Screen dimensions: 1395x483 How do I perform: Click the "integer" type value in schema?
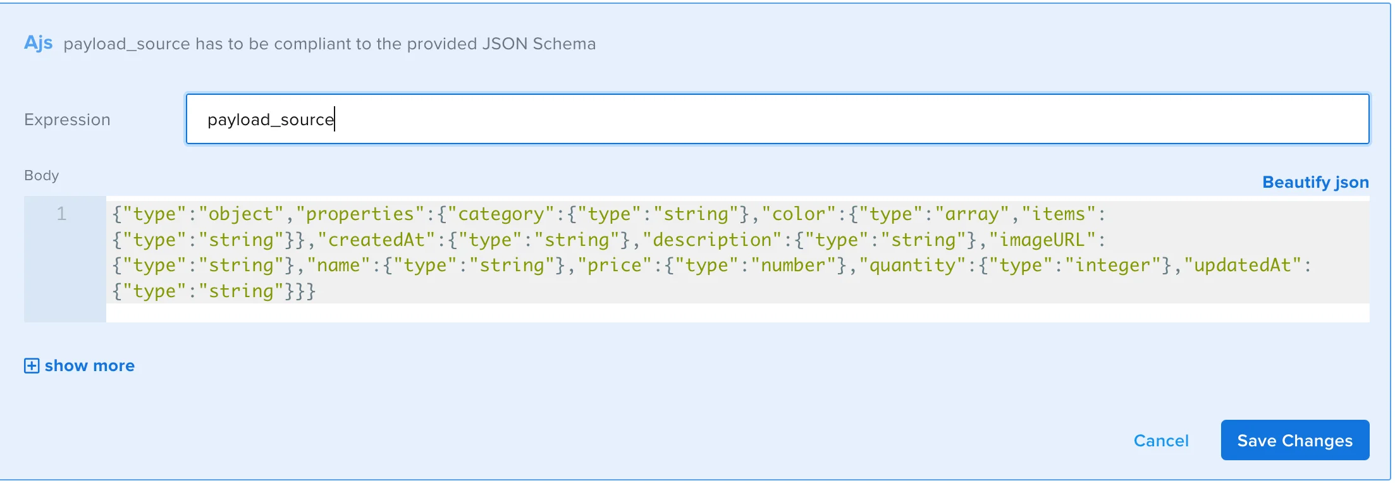(1112, 266)
